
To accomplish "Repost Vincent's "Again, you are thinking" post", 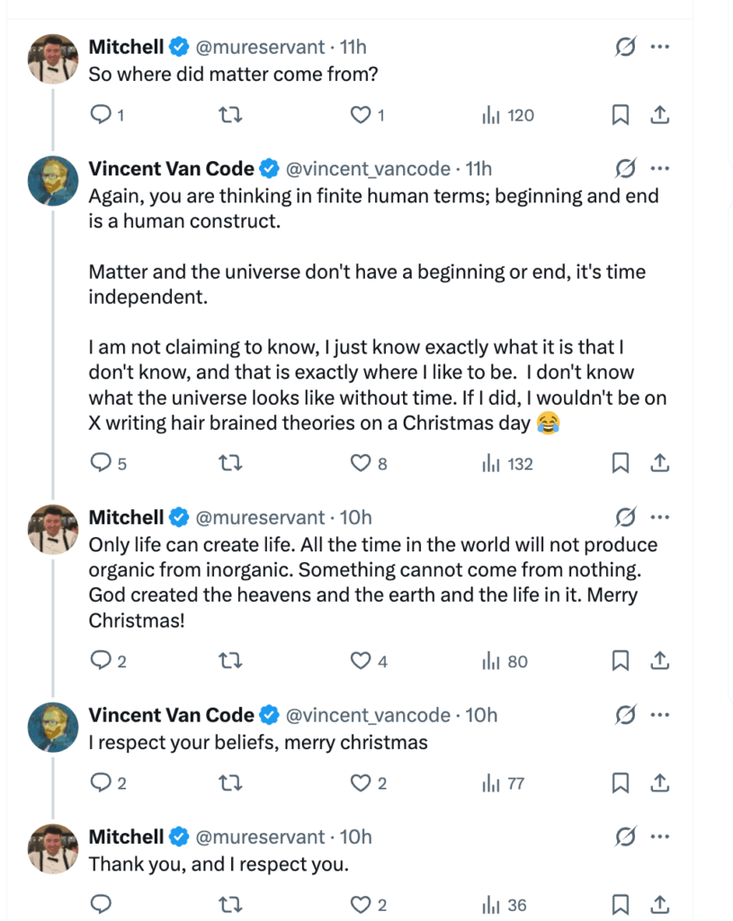I will [x=231, y=464].
